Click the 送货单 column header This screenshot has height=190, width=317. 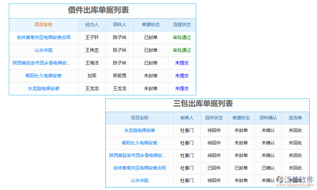(x=295, y=118)
